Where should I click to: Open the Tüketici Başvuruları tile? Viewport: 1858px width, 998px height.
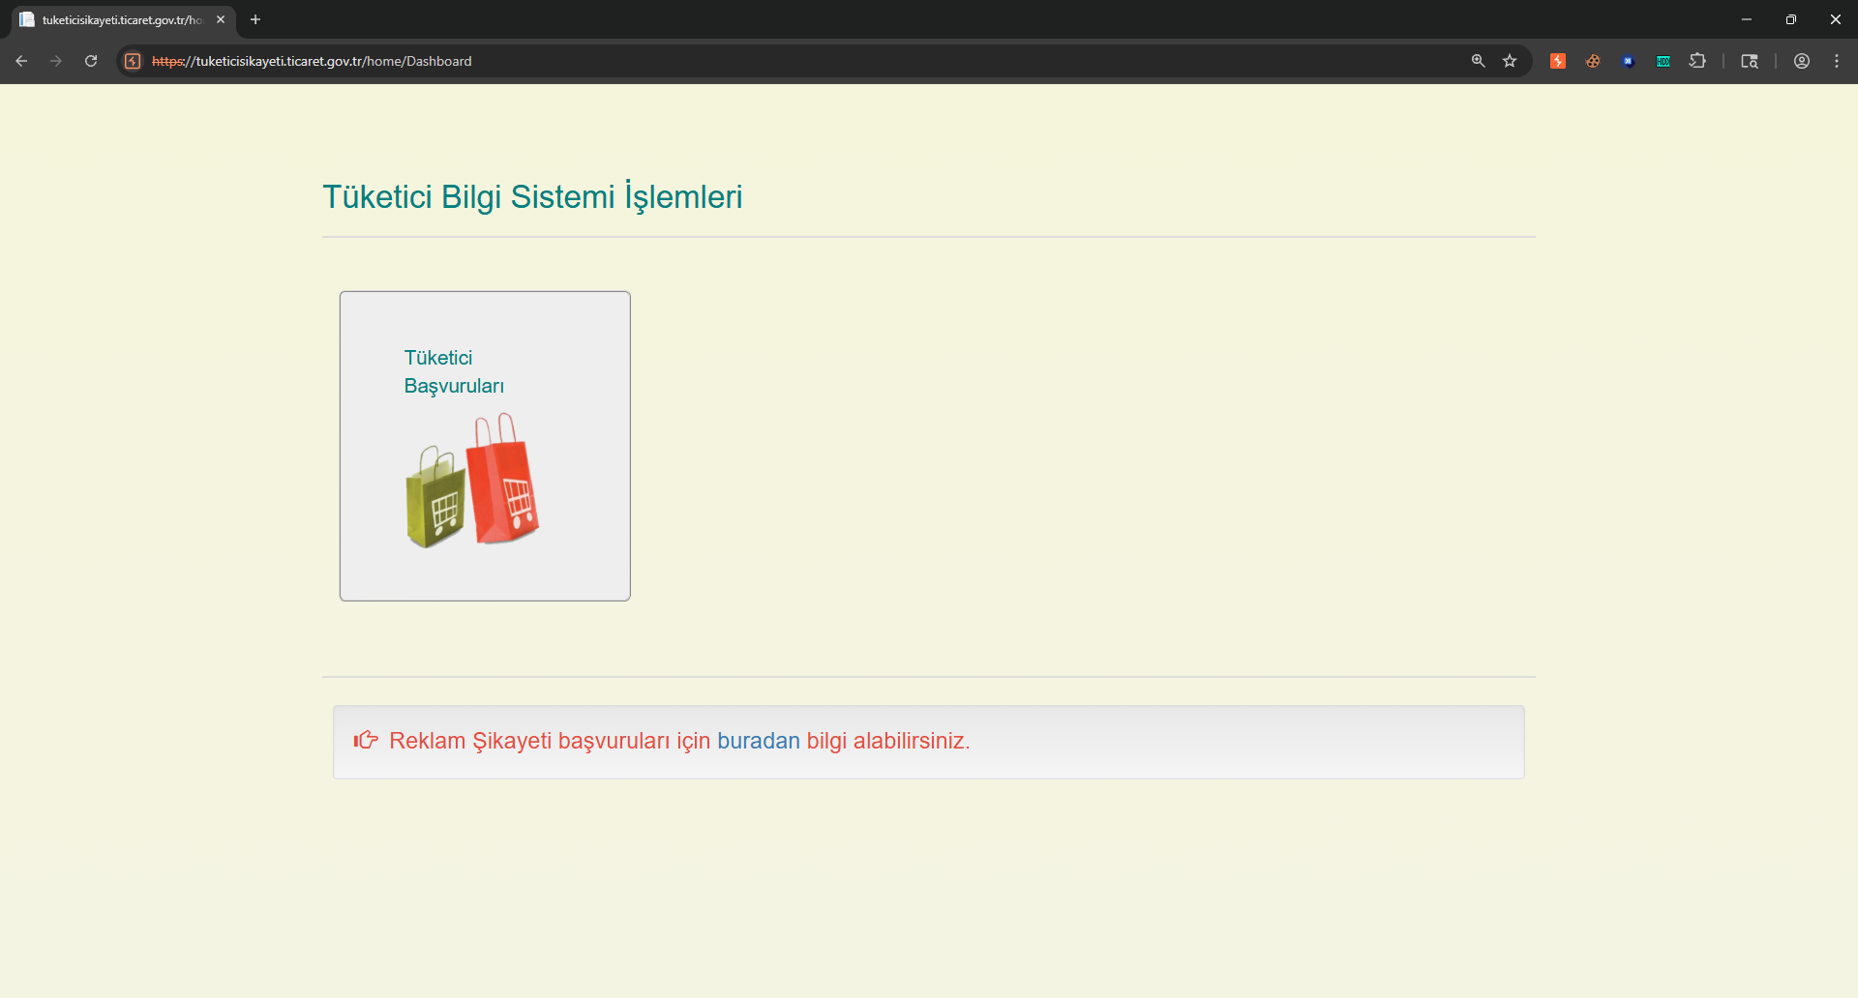[x=485, y=446]
